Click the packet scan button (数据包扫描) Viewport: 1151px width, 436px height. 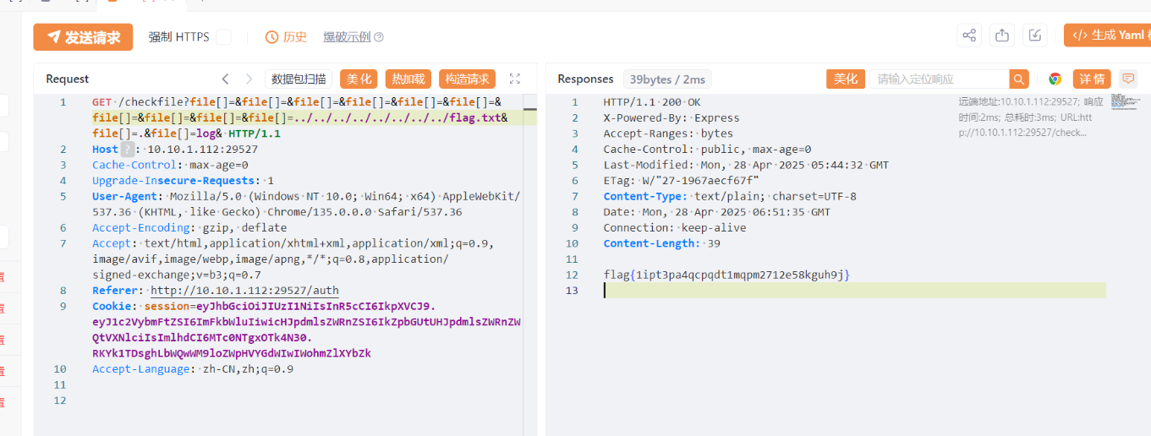[x=299, y=79]
